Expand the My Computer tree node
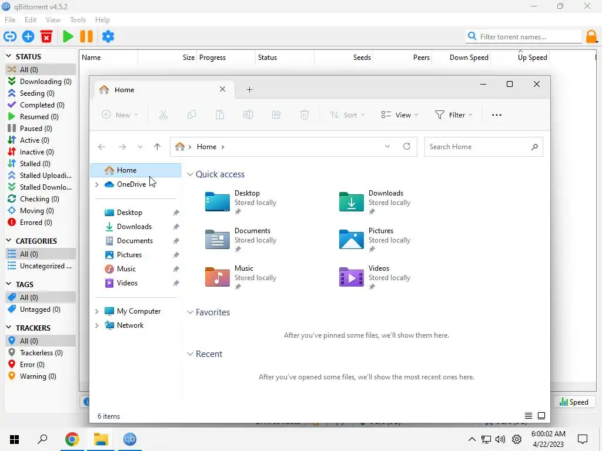 (97, 311)
